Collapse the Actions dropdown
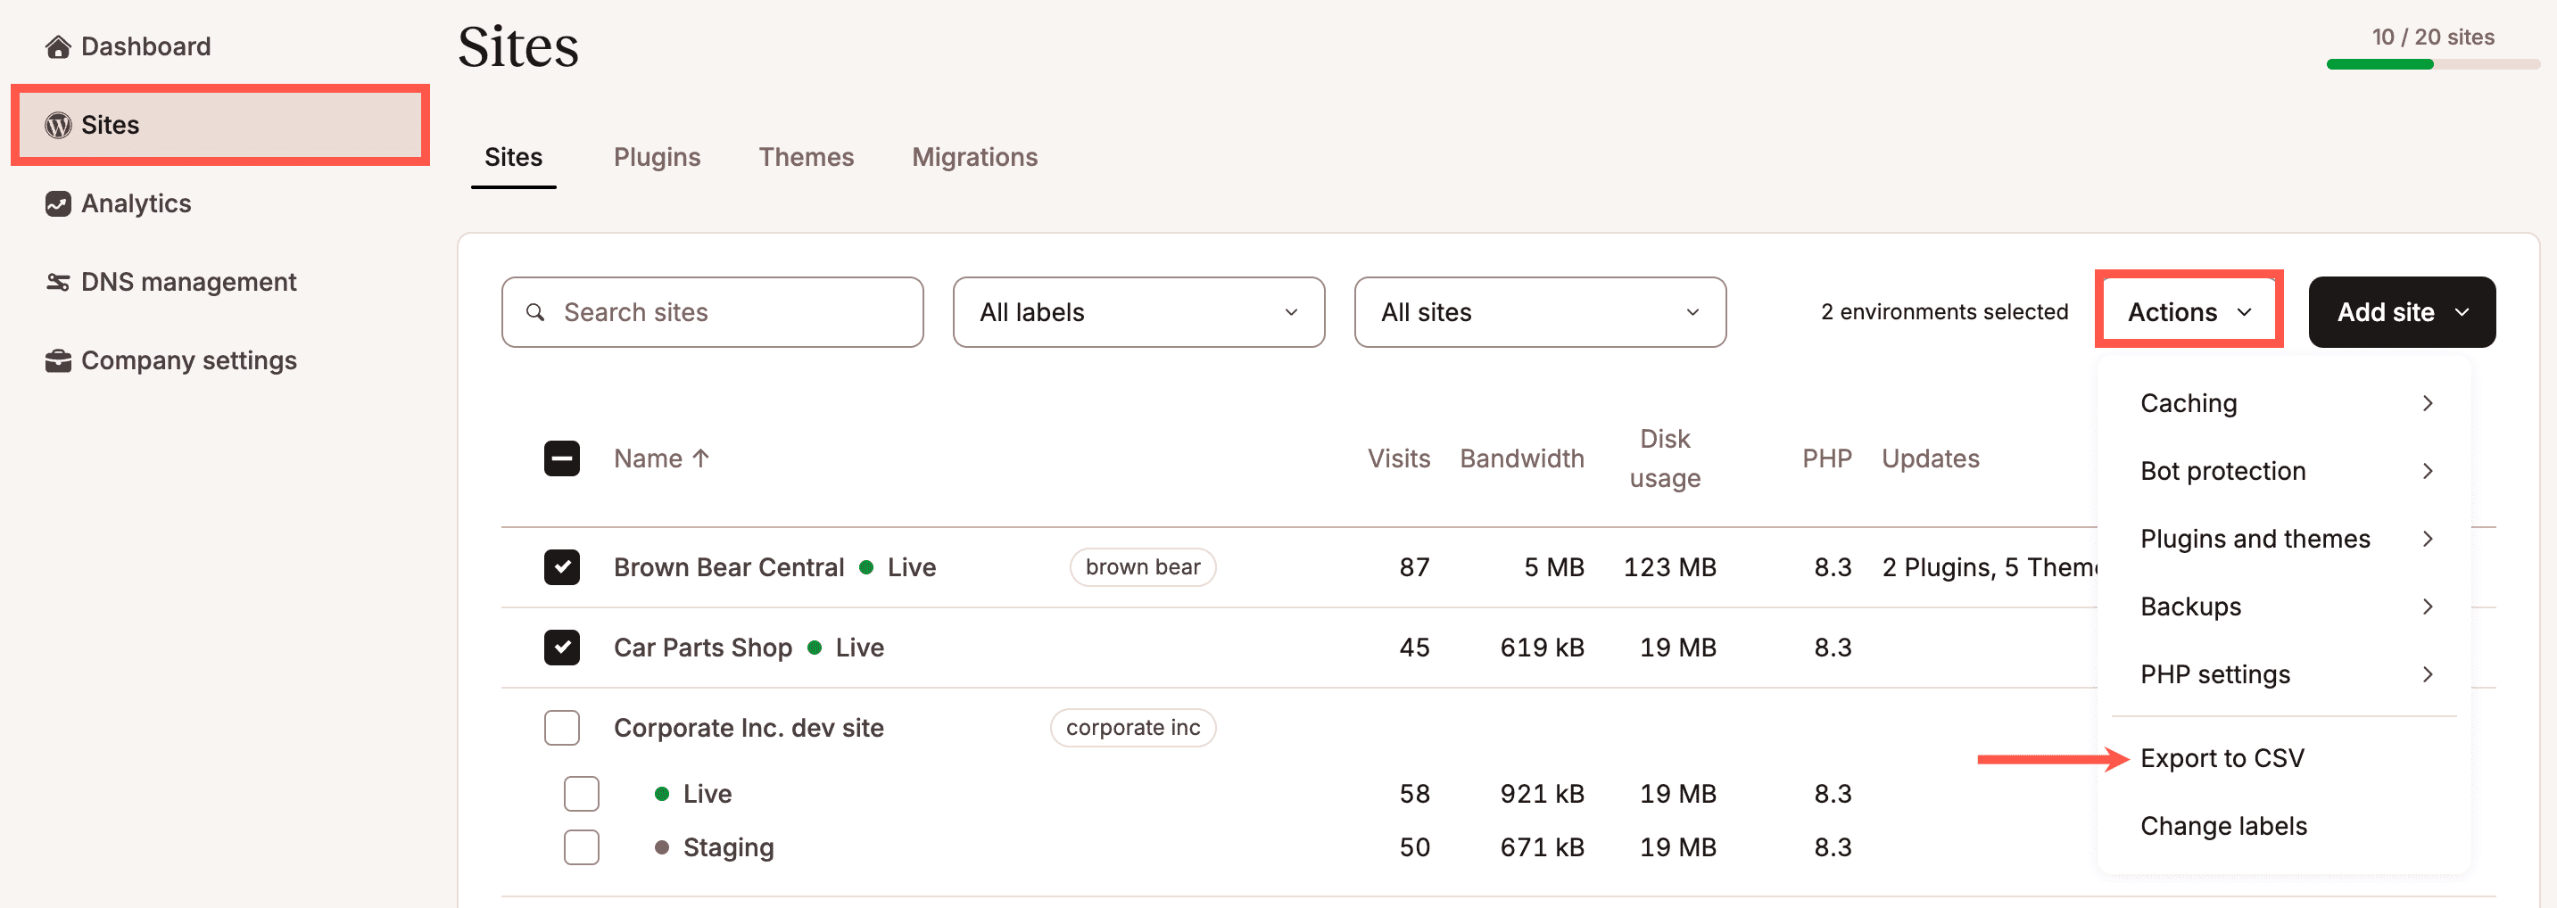The height and width of the screenshot is (908, 2557). [x=2189, y=312]
